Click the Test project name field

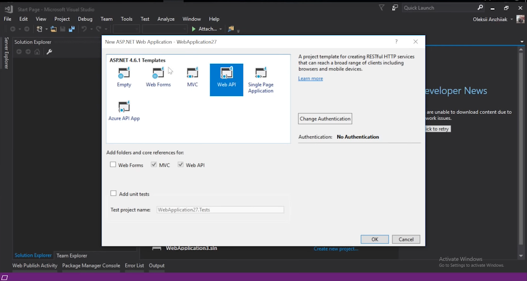[220, 210]
